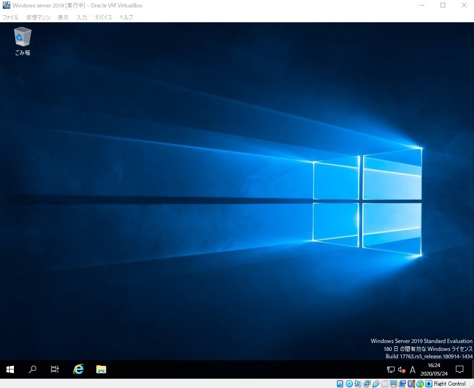474x388 pixels.
Task: Click the VirtualBox display settings indicator
Action: coord(393,384)
